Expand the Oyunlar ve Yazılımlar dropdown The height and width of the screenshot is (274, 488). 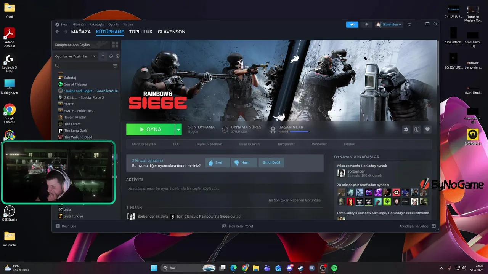(75, 56)
